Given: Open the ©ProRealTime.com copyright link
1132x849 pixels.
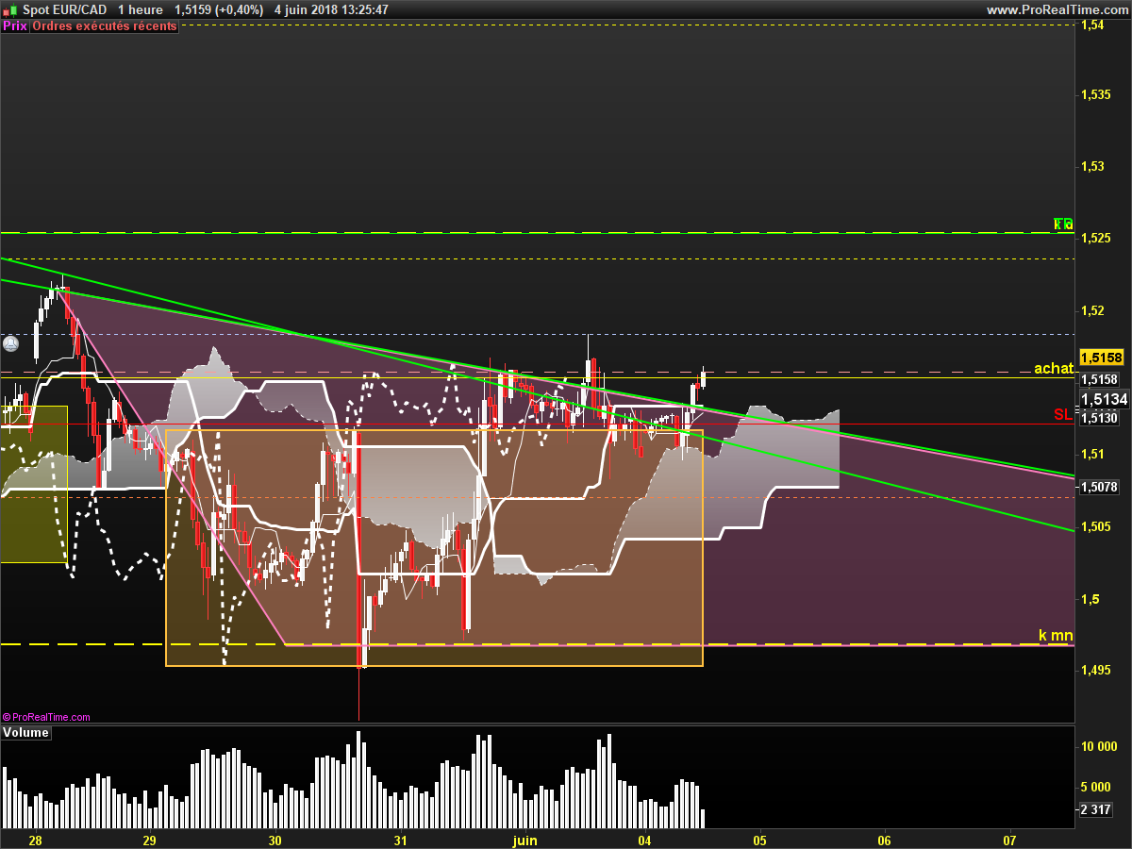Looking at the screenshot, I should (x=47, y=717).
